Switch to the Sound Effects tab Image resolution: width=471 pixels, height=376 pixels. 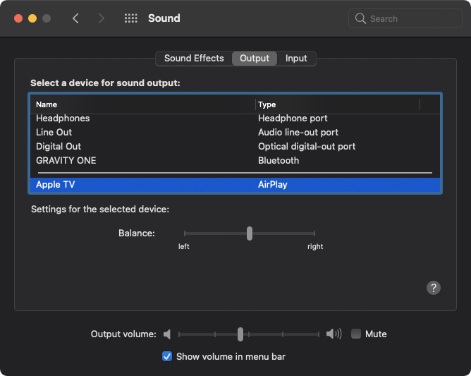pos(194,59)
